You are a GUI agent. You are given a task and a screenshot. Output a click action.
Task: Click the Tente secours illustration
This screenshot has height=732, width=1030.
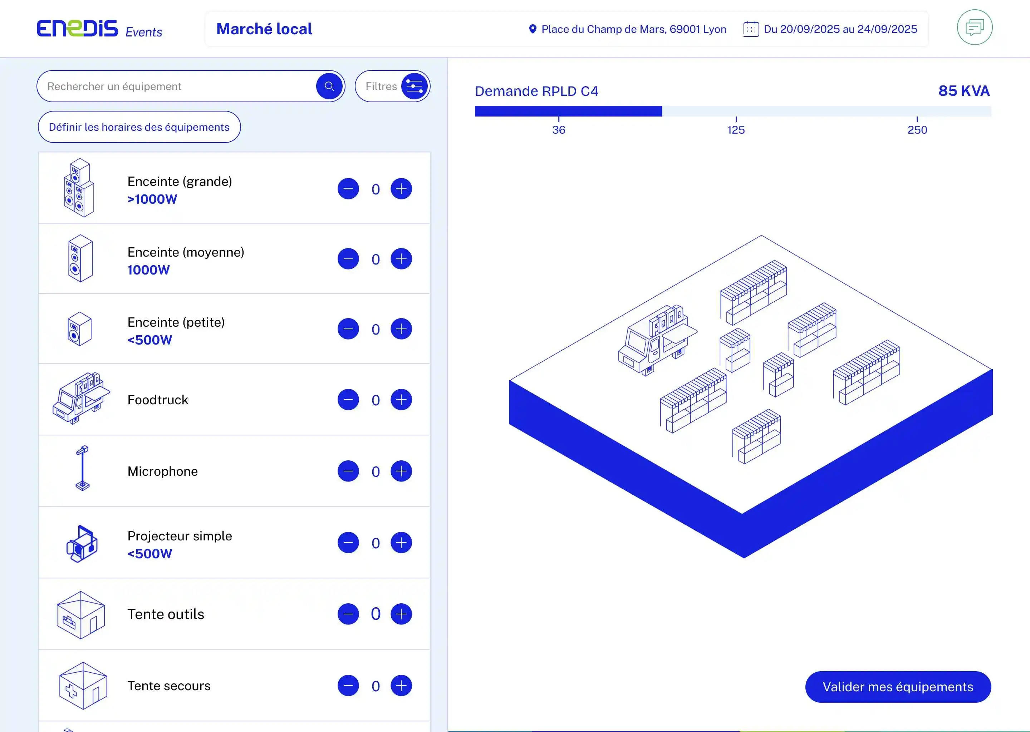coord(83,685)
